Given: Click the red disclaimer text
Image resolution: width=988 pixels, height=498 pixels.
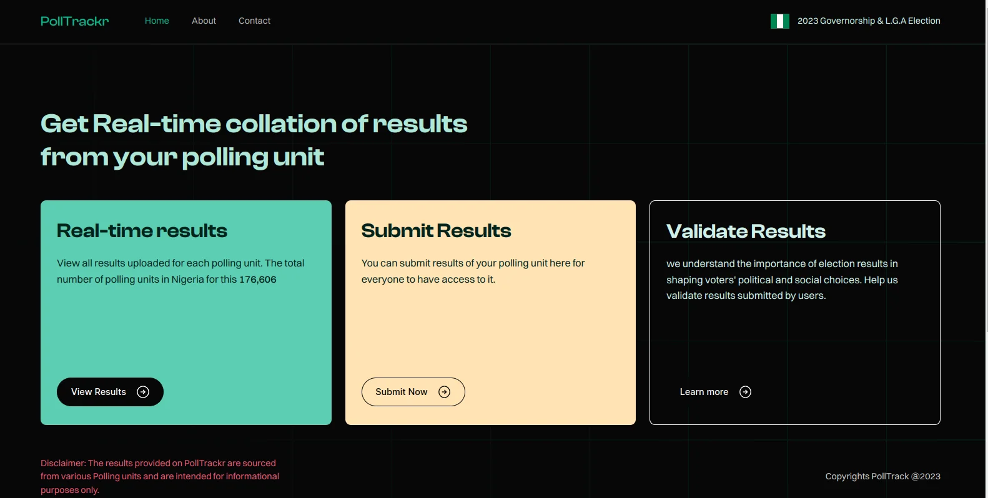Looking at the screenshot, I should pyautogui.click(x=159, y=476).
